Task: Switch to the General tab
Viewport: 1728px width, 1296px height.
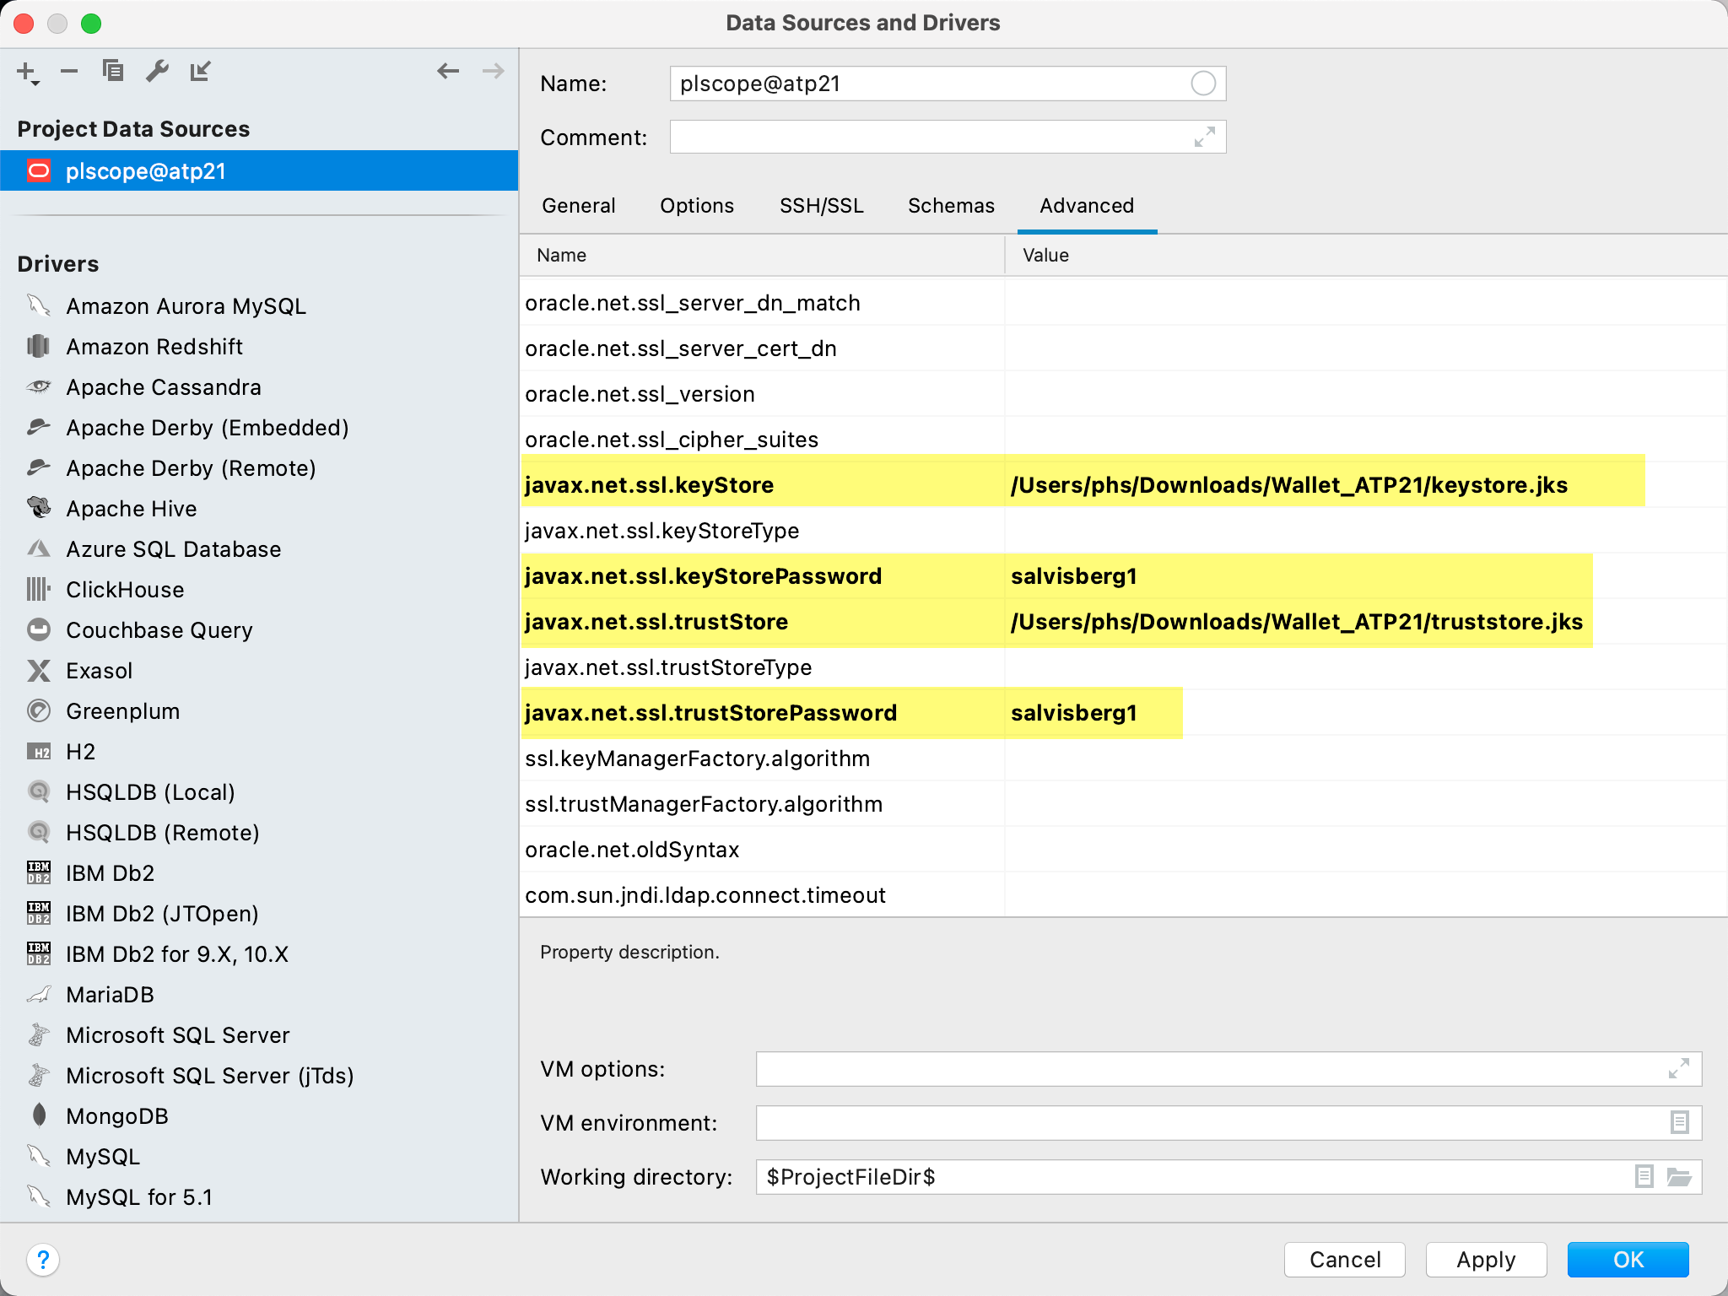Action: tap(579, 206)
